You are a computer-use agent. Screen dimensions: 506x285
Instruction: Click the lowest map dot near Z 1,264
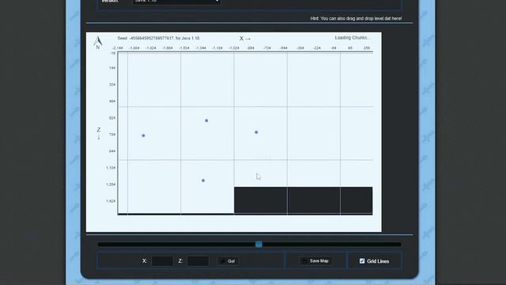click(x=203, y=180)
